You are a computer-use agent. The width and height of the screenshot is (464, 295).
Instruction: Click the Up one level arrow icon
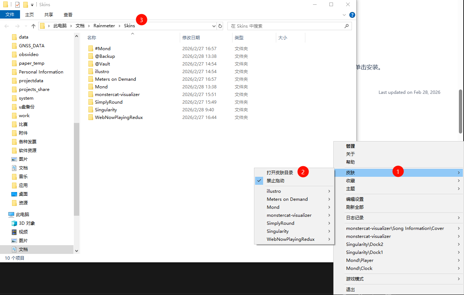click(x=33, y=26)
